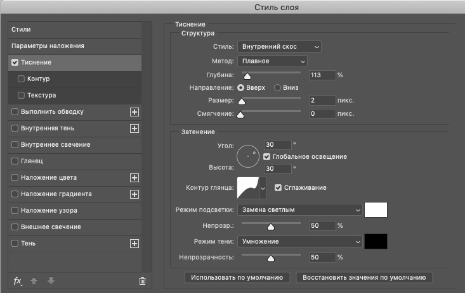Click plus icon next to Тень
This screenshot has height=293, width=465.
click(x=134, y=244)
